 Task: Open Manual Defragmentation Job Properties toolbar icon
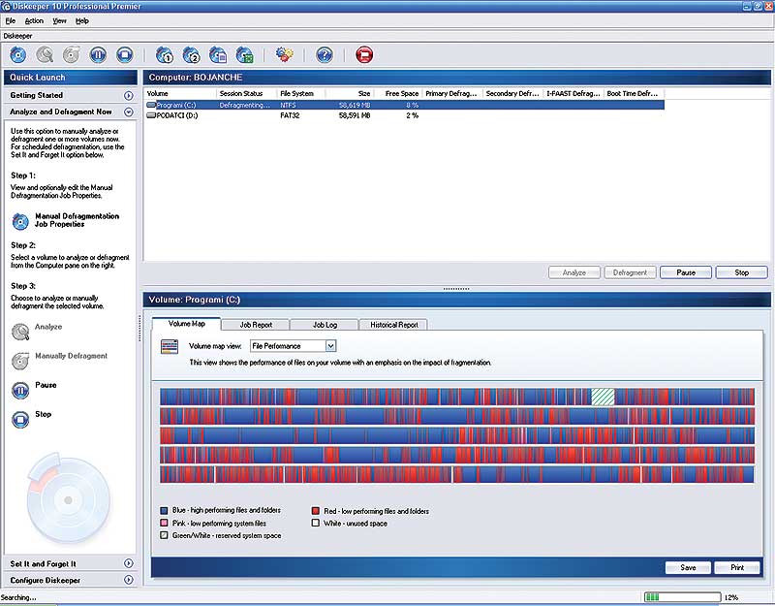pos(18,55)
